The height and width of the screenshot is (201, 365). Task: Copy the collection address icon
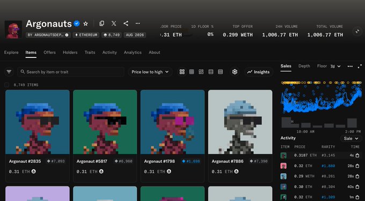[x=102, y=23]
